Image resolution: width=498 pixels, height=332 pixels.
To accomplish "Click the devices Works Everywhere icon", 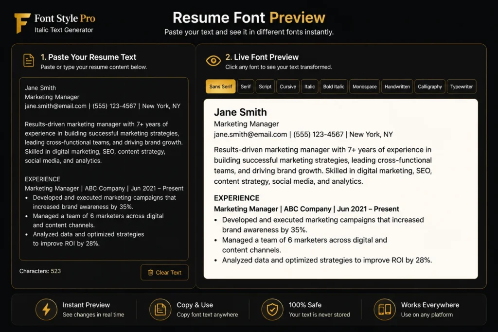I will 385,309.
